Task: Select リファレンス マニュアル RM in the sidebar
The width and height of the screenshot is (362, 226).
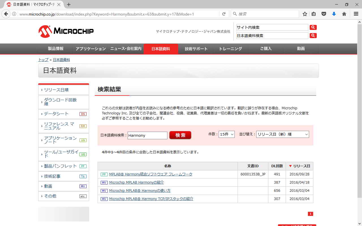Action: coord(64,126)
